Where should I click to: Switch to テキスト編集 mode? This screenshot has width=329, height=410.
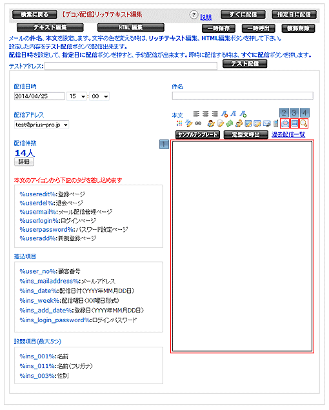click(50, 27)
